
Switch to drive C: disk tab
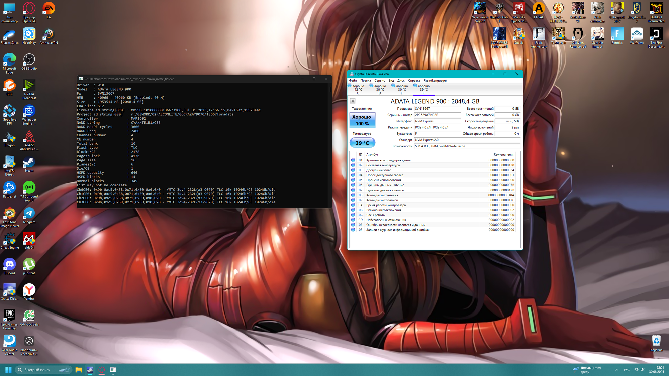[357, 89]
